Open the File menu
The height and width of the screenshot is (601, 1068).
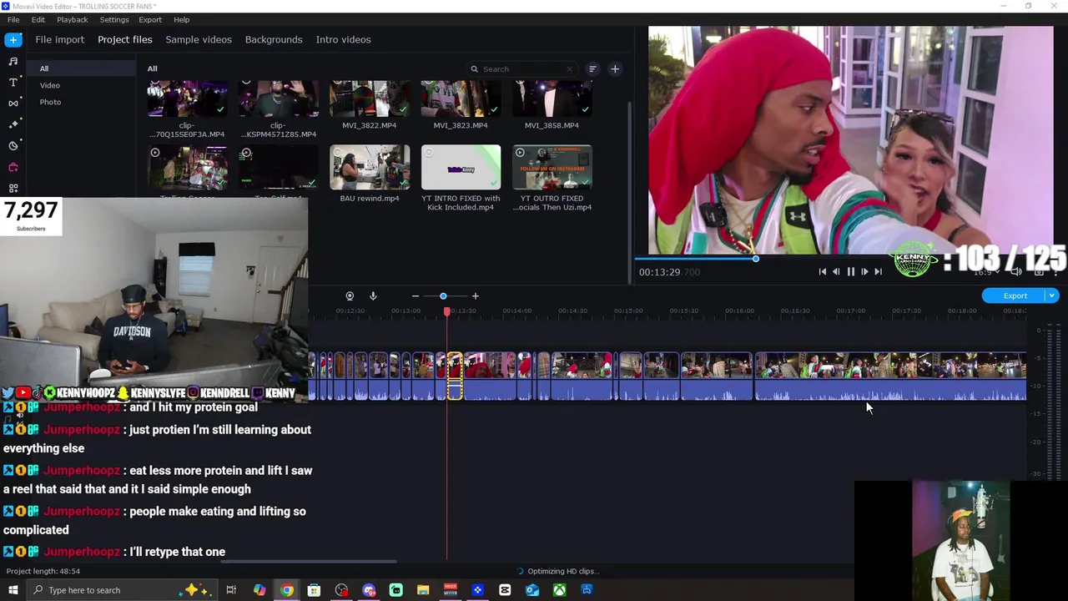tap(13, 19)
